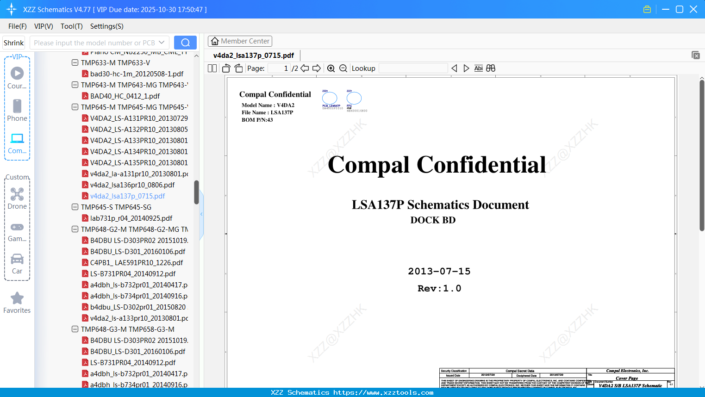The height and width of the screenshot is (397, 705).
Task: Click the yellow toolbox icon in title bar
Action: pyautogui.click(x=647, y=9)
